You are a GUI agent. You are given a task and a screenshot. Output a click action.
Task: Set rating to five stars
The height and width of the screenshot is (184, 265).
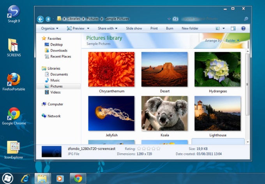click(x=158, y=149)
